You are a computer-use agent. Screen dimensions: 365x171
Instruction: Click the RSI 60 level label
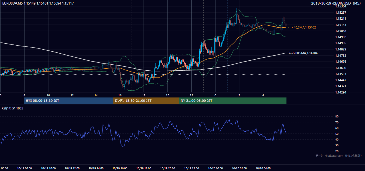click(337, 128)
